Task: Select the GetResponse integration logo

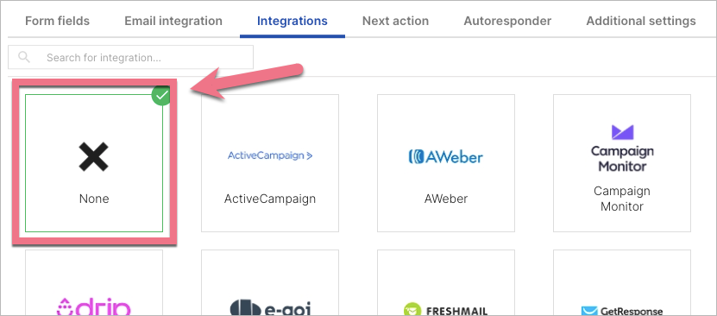Action: (622, 311)
